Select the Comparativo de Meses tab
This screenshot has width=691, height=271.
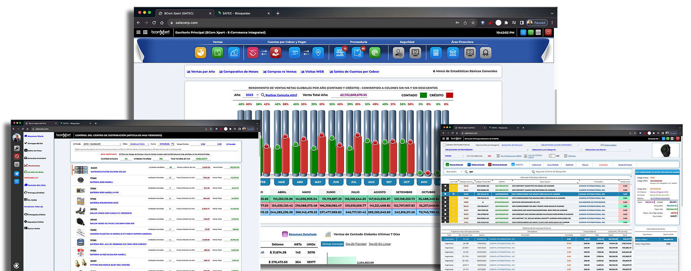tap(239, 72)
